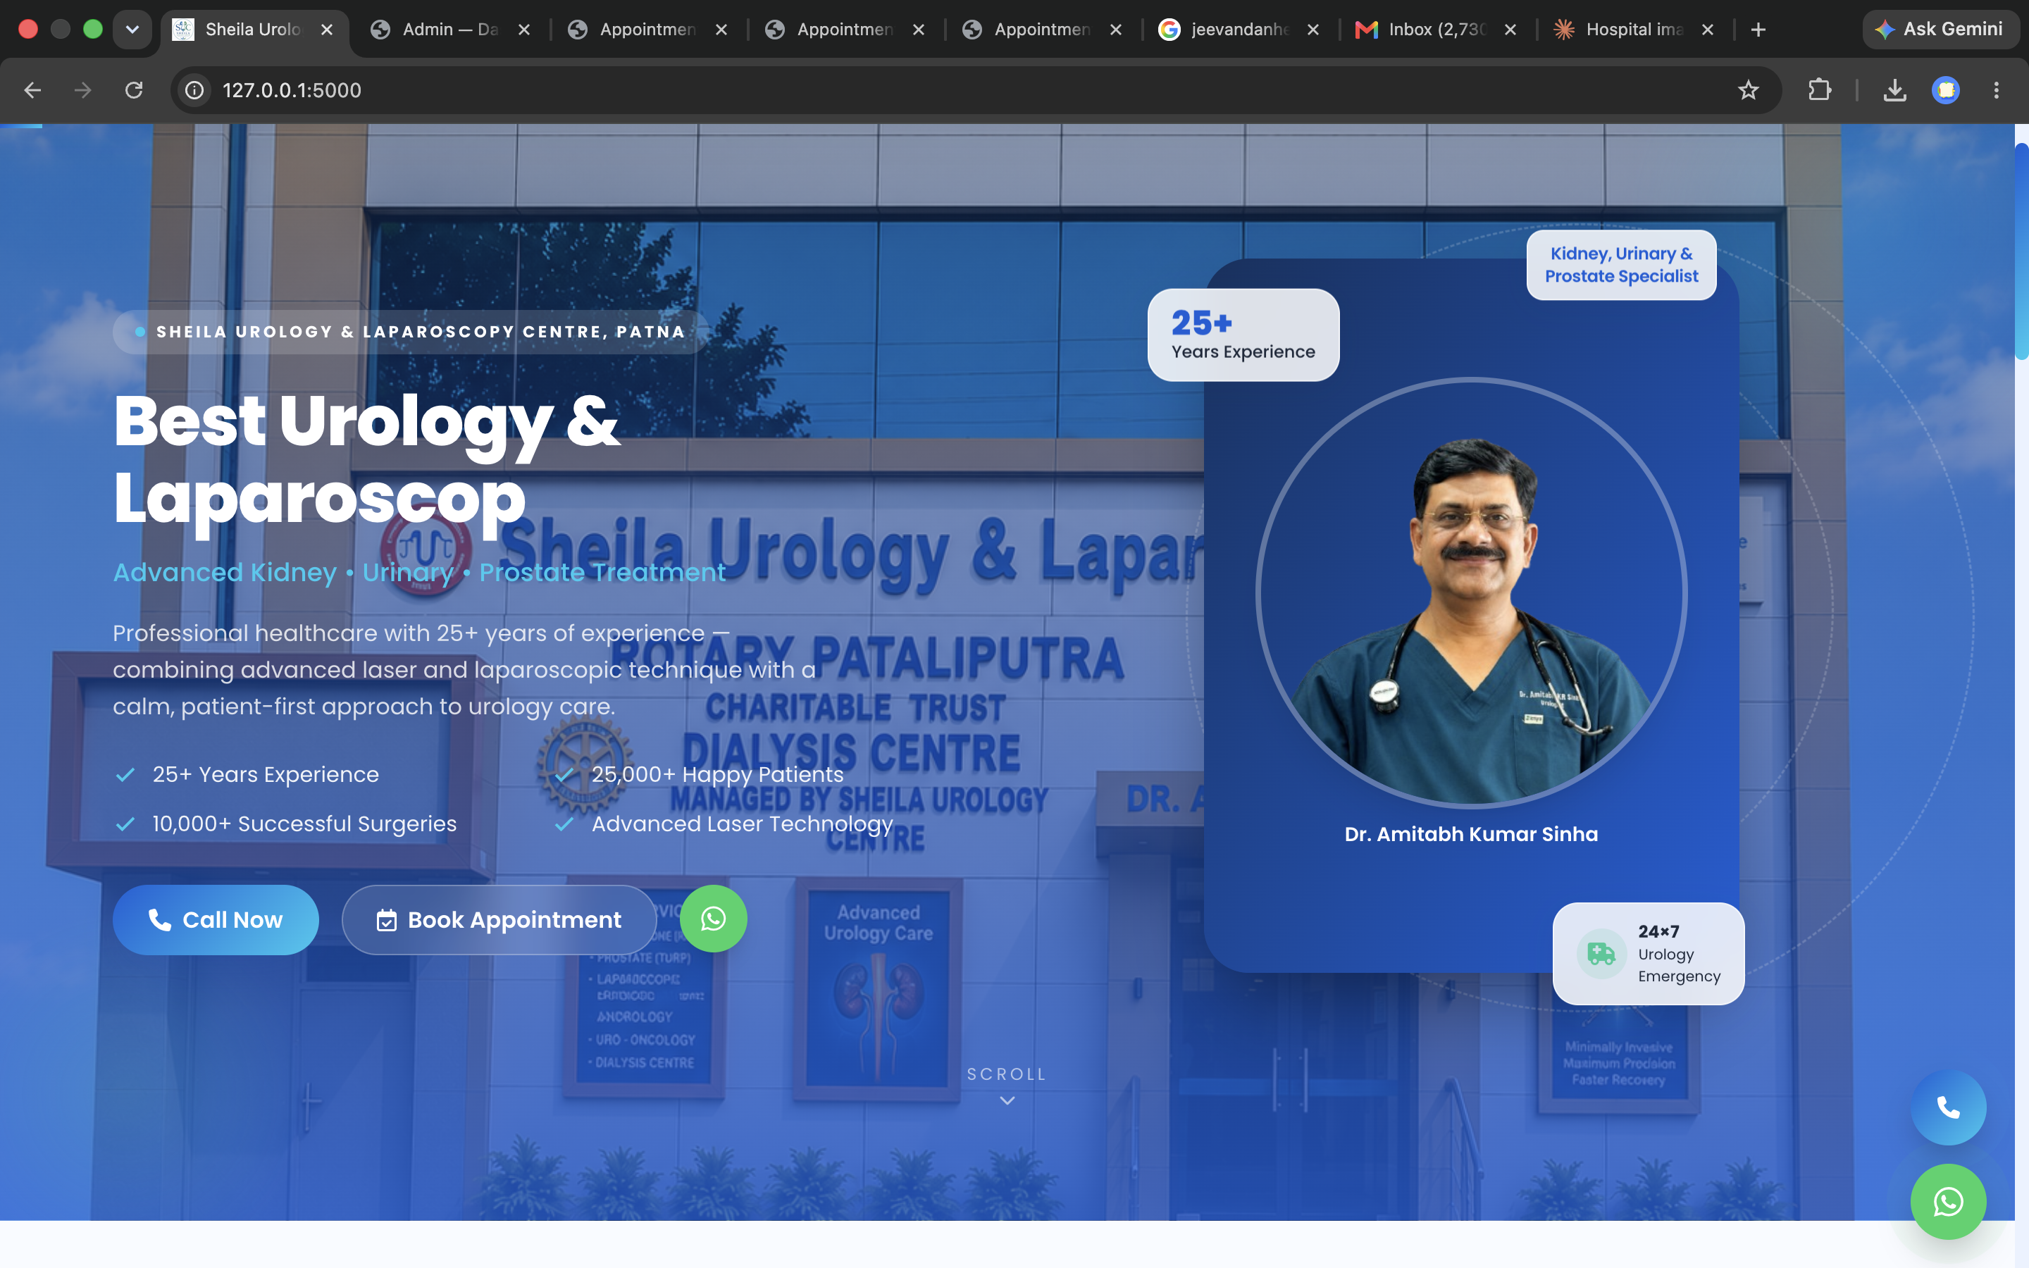Close the Hospital image tab
This screenshot has width=2029, height=1268.
[x=1707, y=30]
